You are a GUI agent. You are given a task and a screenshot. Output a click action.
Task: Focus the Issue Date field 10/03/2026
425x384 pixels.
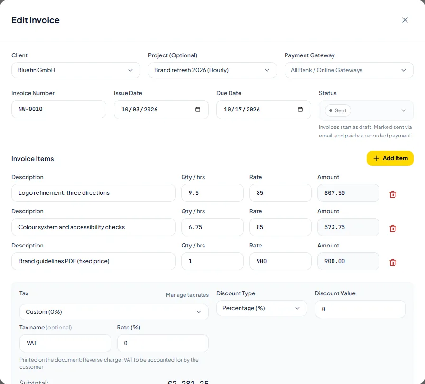161,110
